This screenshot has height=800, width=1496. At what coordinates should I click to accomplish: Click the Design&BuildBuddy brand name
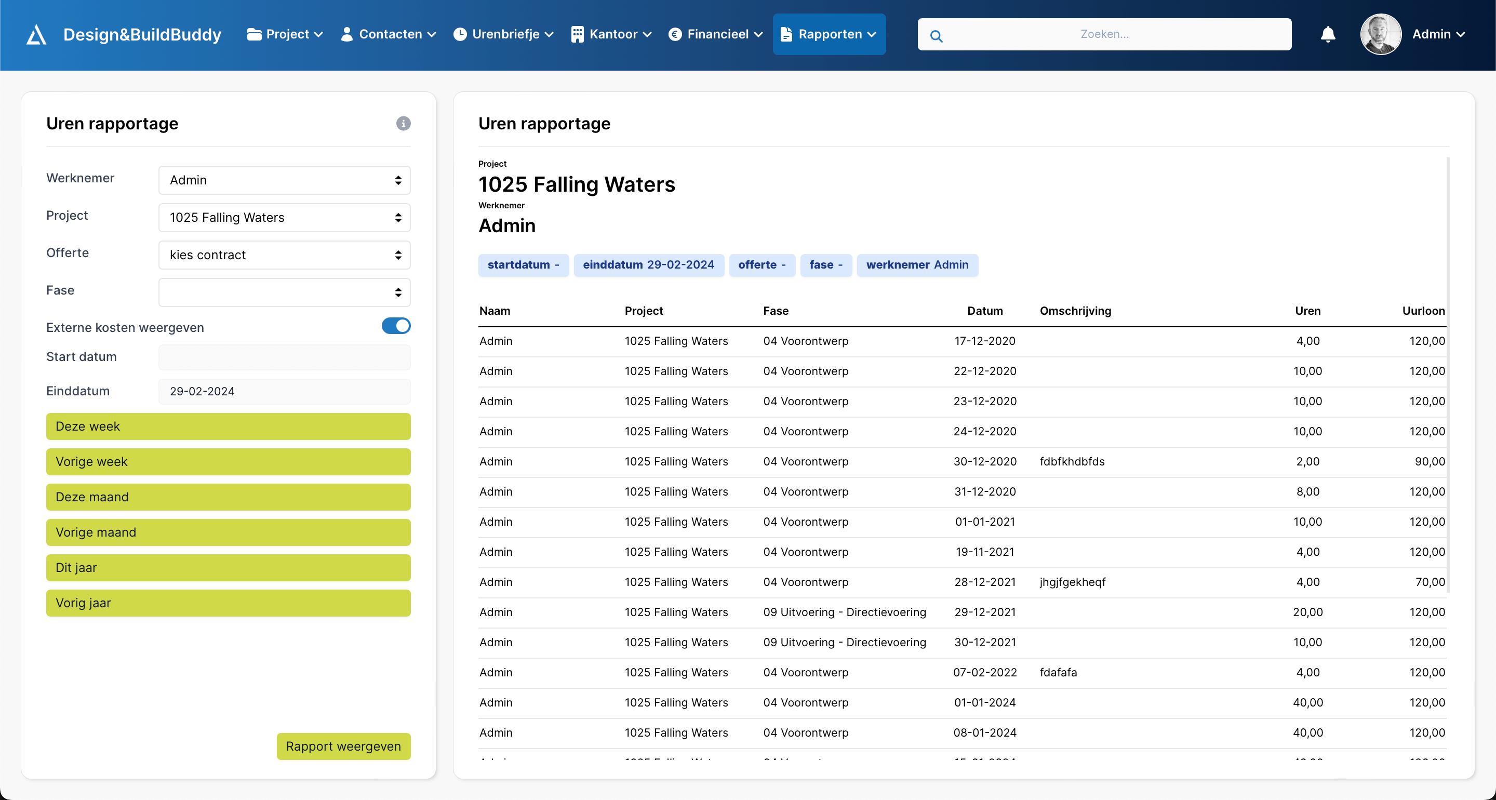tap(142, 34)
